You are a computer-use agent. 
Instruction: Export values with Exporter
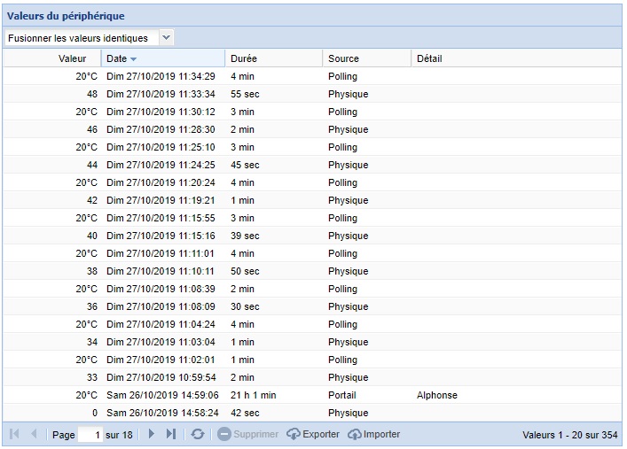(313, 434)
